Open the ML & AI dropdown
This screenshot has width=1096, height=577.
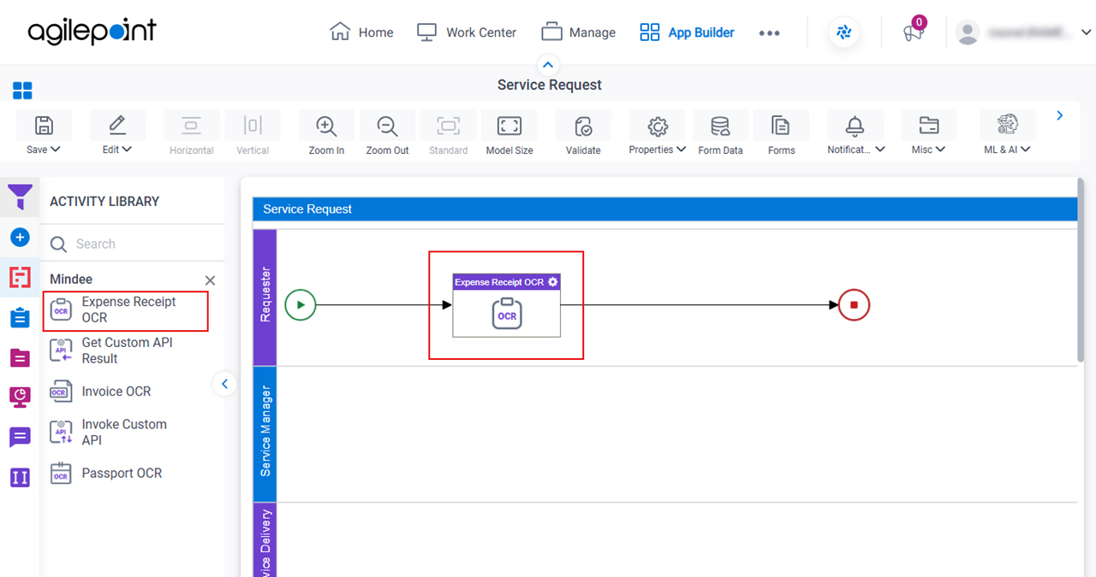tap(1007, 133)
